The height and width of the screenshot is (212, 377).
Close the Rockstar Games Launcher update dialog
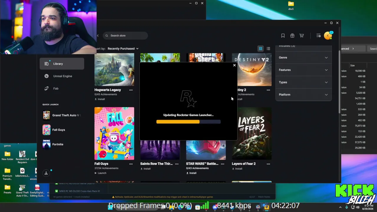coord(234,65)
